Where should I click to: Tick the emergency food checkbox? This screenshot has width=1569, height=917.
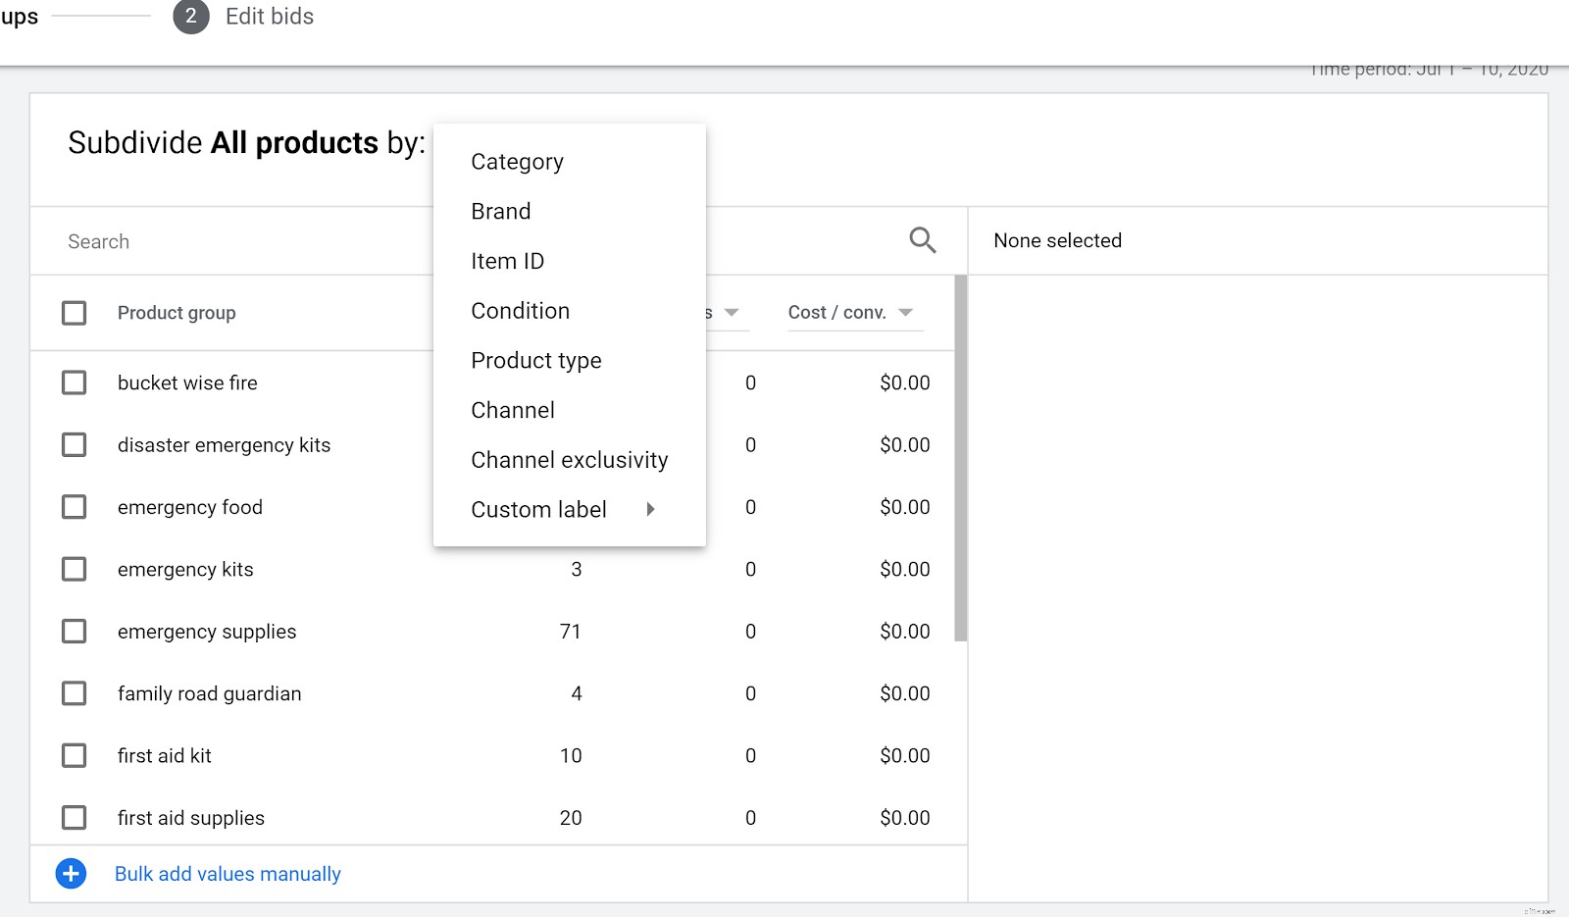point(74,507)
